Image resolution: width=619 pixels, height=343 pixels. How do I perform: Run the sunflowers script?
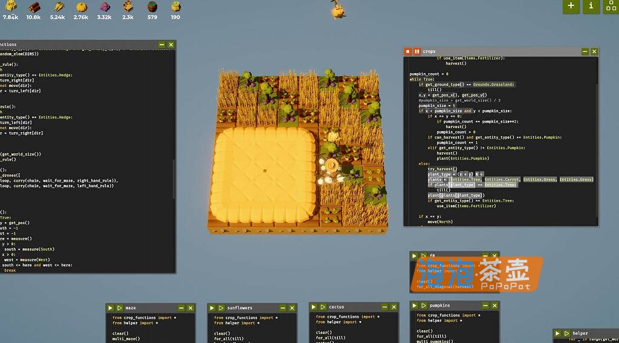212,308
